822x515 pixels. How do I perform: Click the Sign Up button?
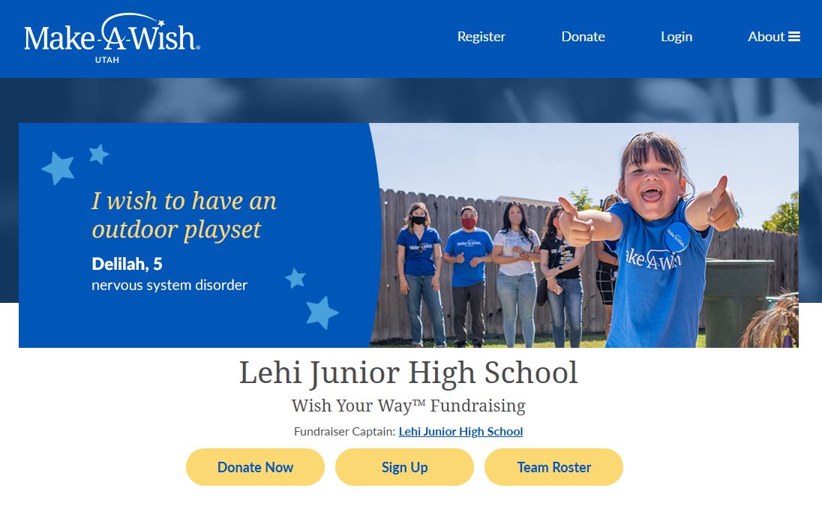tap(405, 467)
